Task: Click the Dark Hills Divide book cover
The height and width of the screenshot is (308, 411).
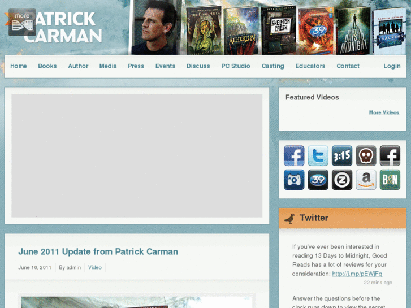Action: click(204, 30)
